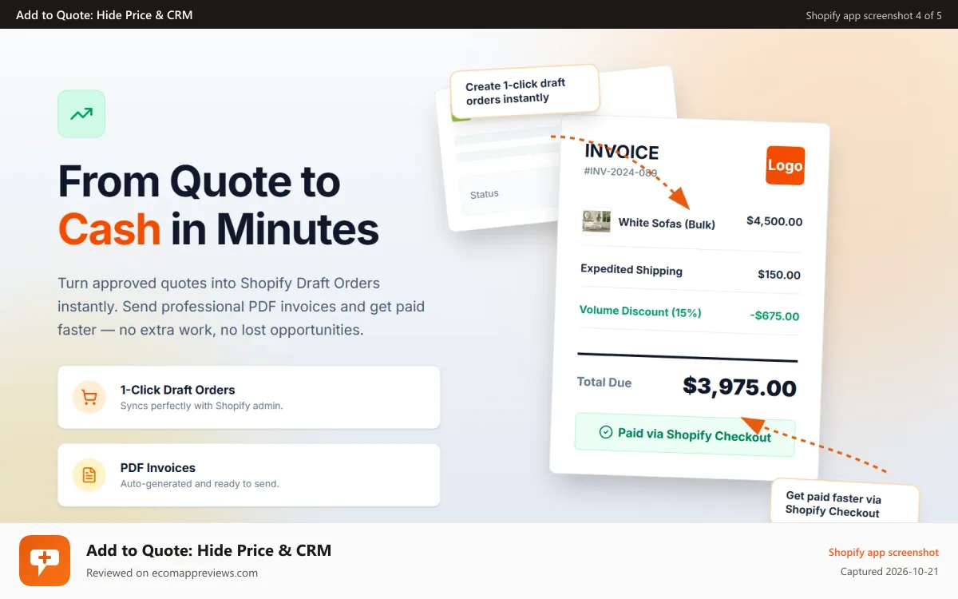
Task: Click the 'Captured 2026-10-21' date
Action: pyautogui.click(x=889, y=572)
